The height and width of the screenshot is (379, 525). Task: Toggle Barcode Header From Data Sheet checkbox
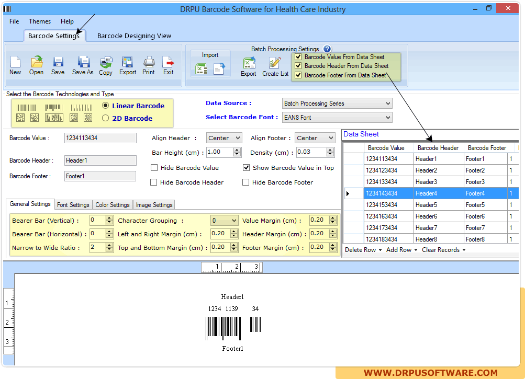click(x=298, y=66)
